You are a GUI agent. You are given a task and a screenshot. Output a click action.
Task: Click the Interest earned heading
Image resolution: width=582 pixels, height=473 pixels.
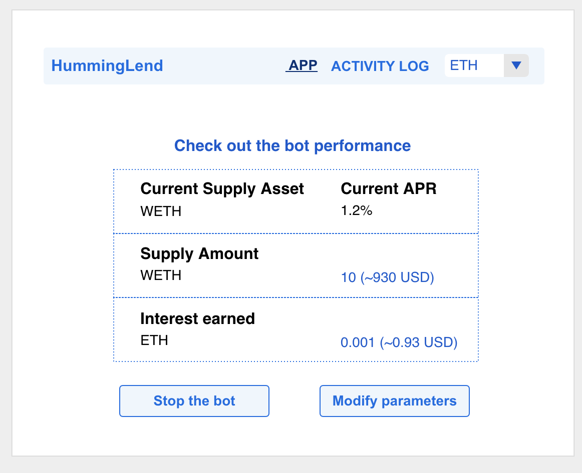(x=197, y=319)
